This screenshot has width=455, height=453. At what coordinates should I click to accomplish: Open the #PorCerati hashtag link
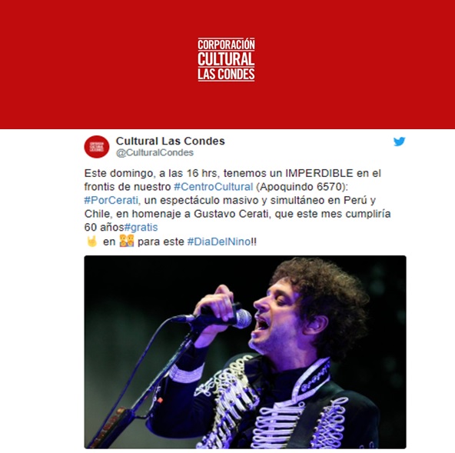(x=111, y=201)
